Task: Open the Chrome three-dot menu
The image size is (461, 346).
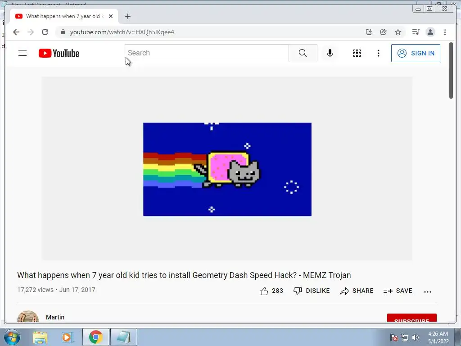Action: (x=445, y=32)
